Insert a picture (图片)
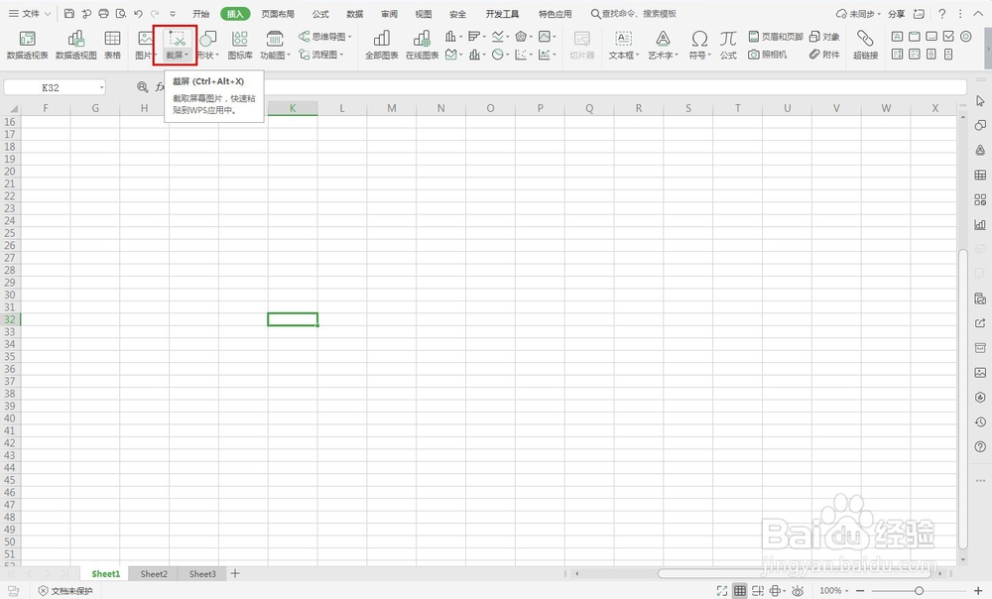The height and width of the screenshot is (599, 992). tap(145, 45)
